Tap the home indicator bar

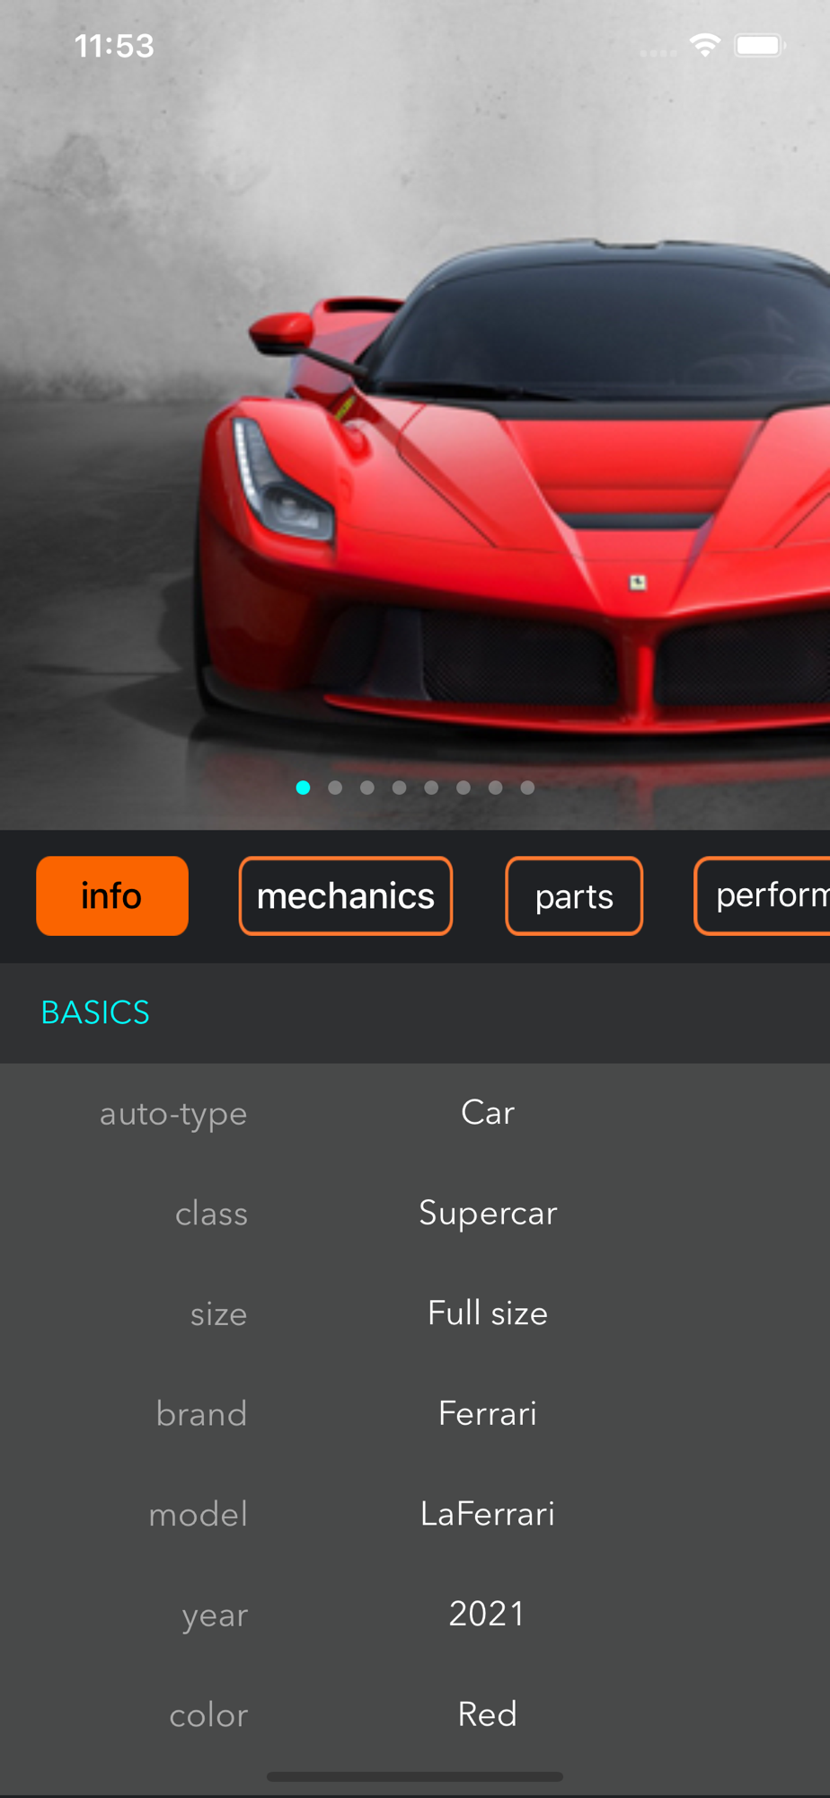pyautogui.click(x=415, y=1776)
